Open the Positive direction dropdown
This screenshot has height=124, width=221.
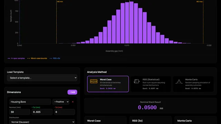click(61, 102)
